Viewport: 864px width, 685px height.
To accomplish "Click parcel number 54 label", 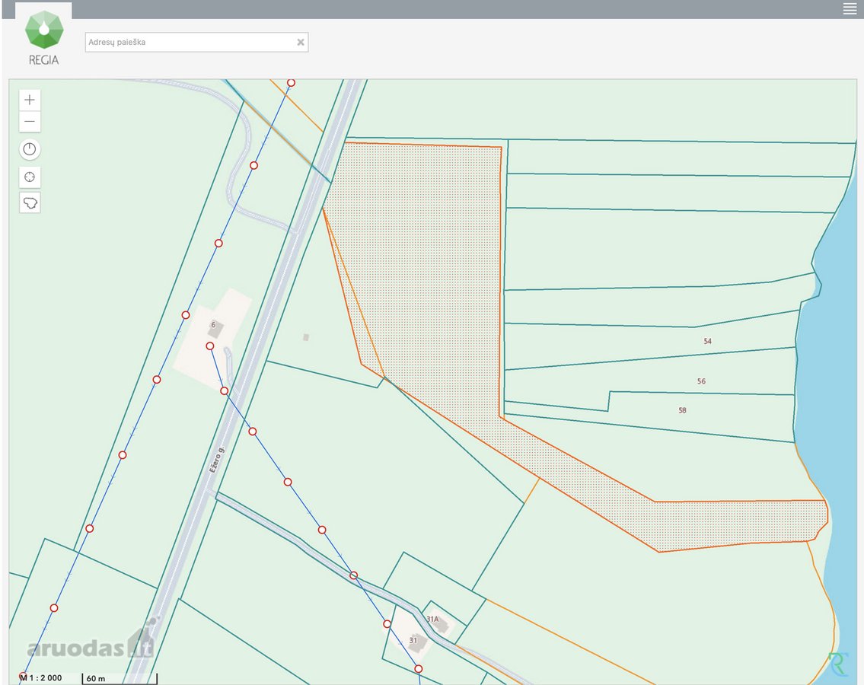I will tap(707, 341).
